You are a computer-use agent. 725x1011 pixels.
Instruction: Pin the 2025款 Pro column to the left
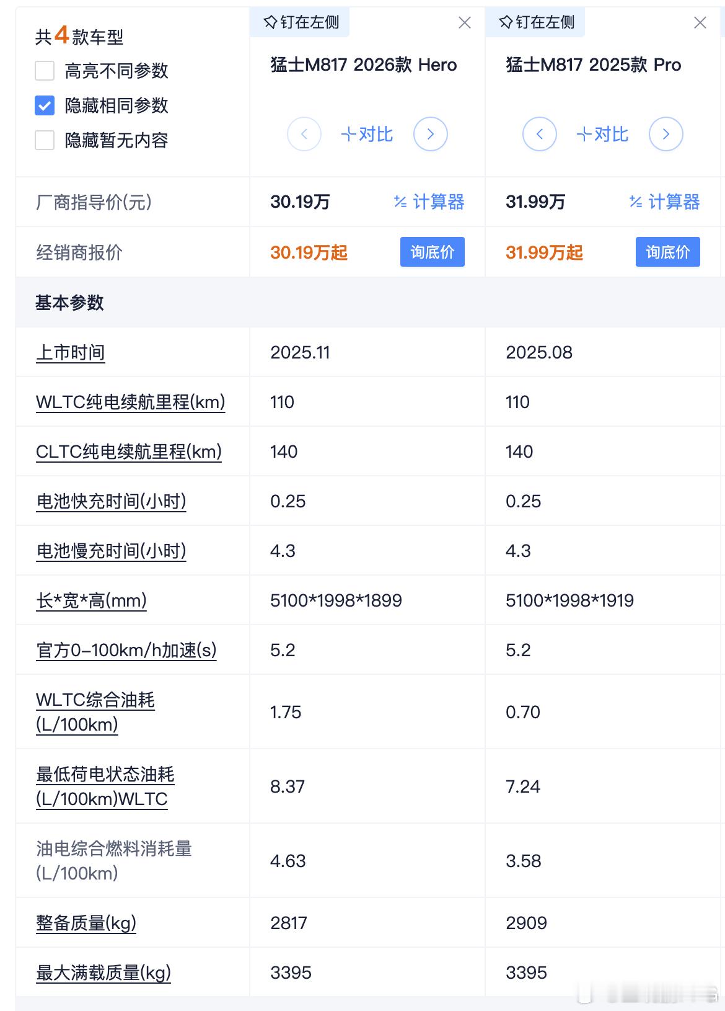(537, 22)
